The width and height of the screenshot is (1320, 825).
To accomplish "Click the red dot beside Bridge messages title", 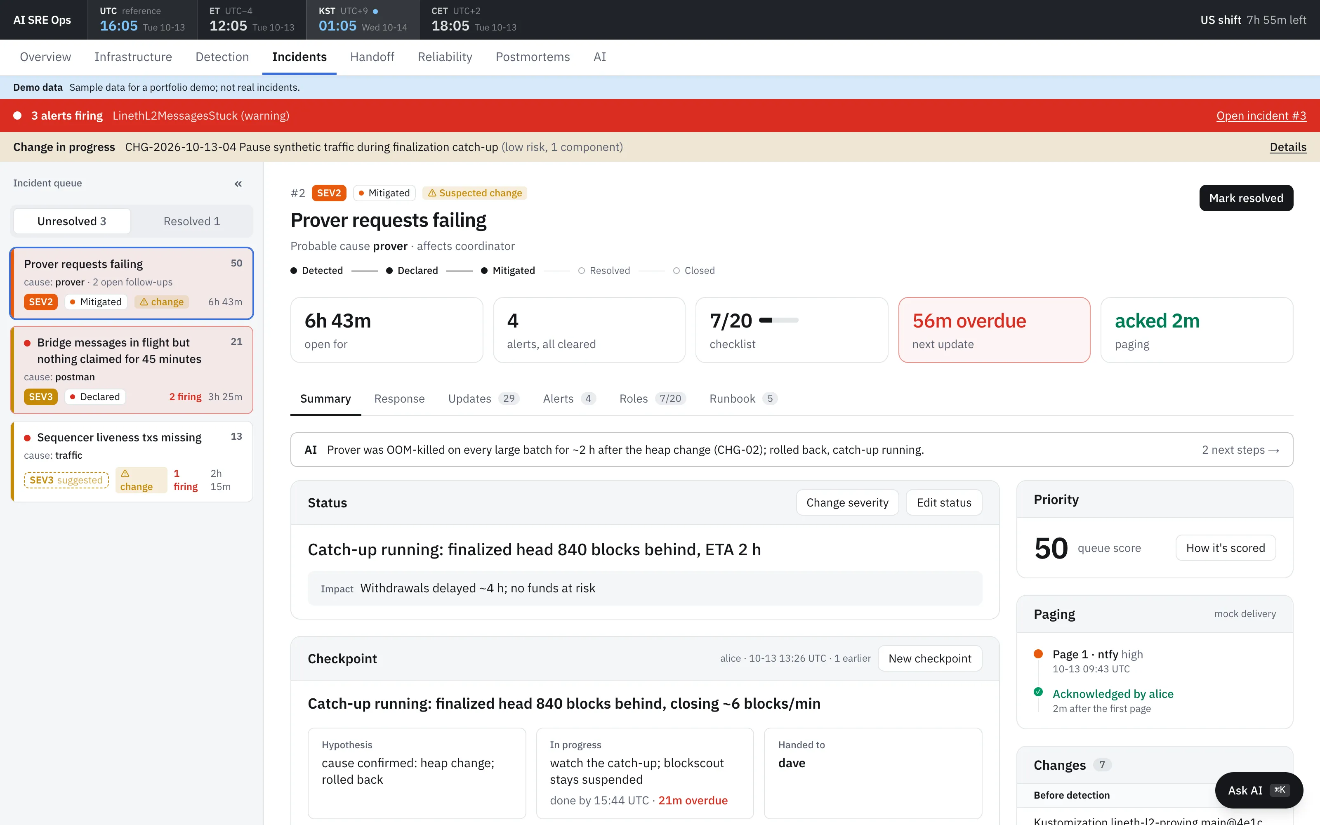I will click(x=27, y=343).
